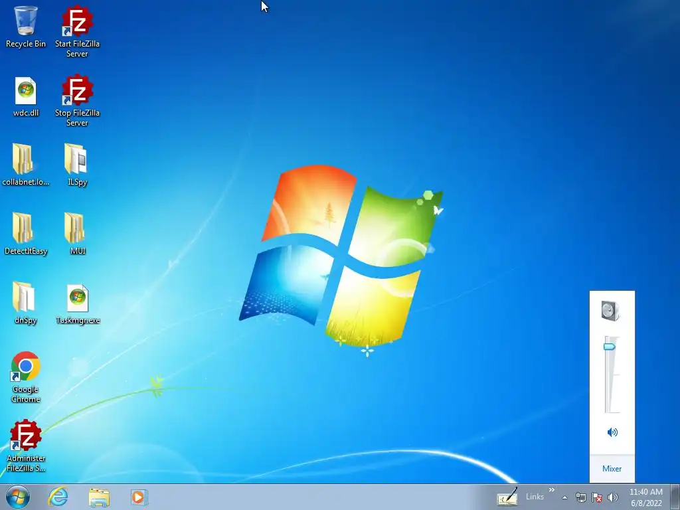Select the Recycle Bin desktop icon
Screen dimensions: 680x510
tap(26, 26)
